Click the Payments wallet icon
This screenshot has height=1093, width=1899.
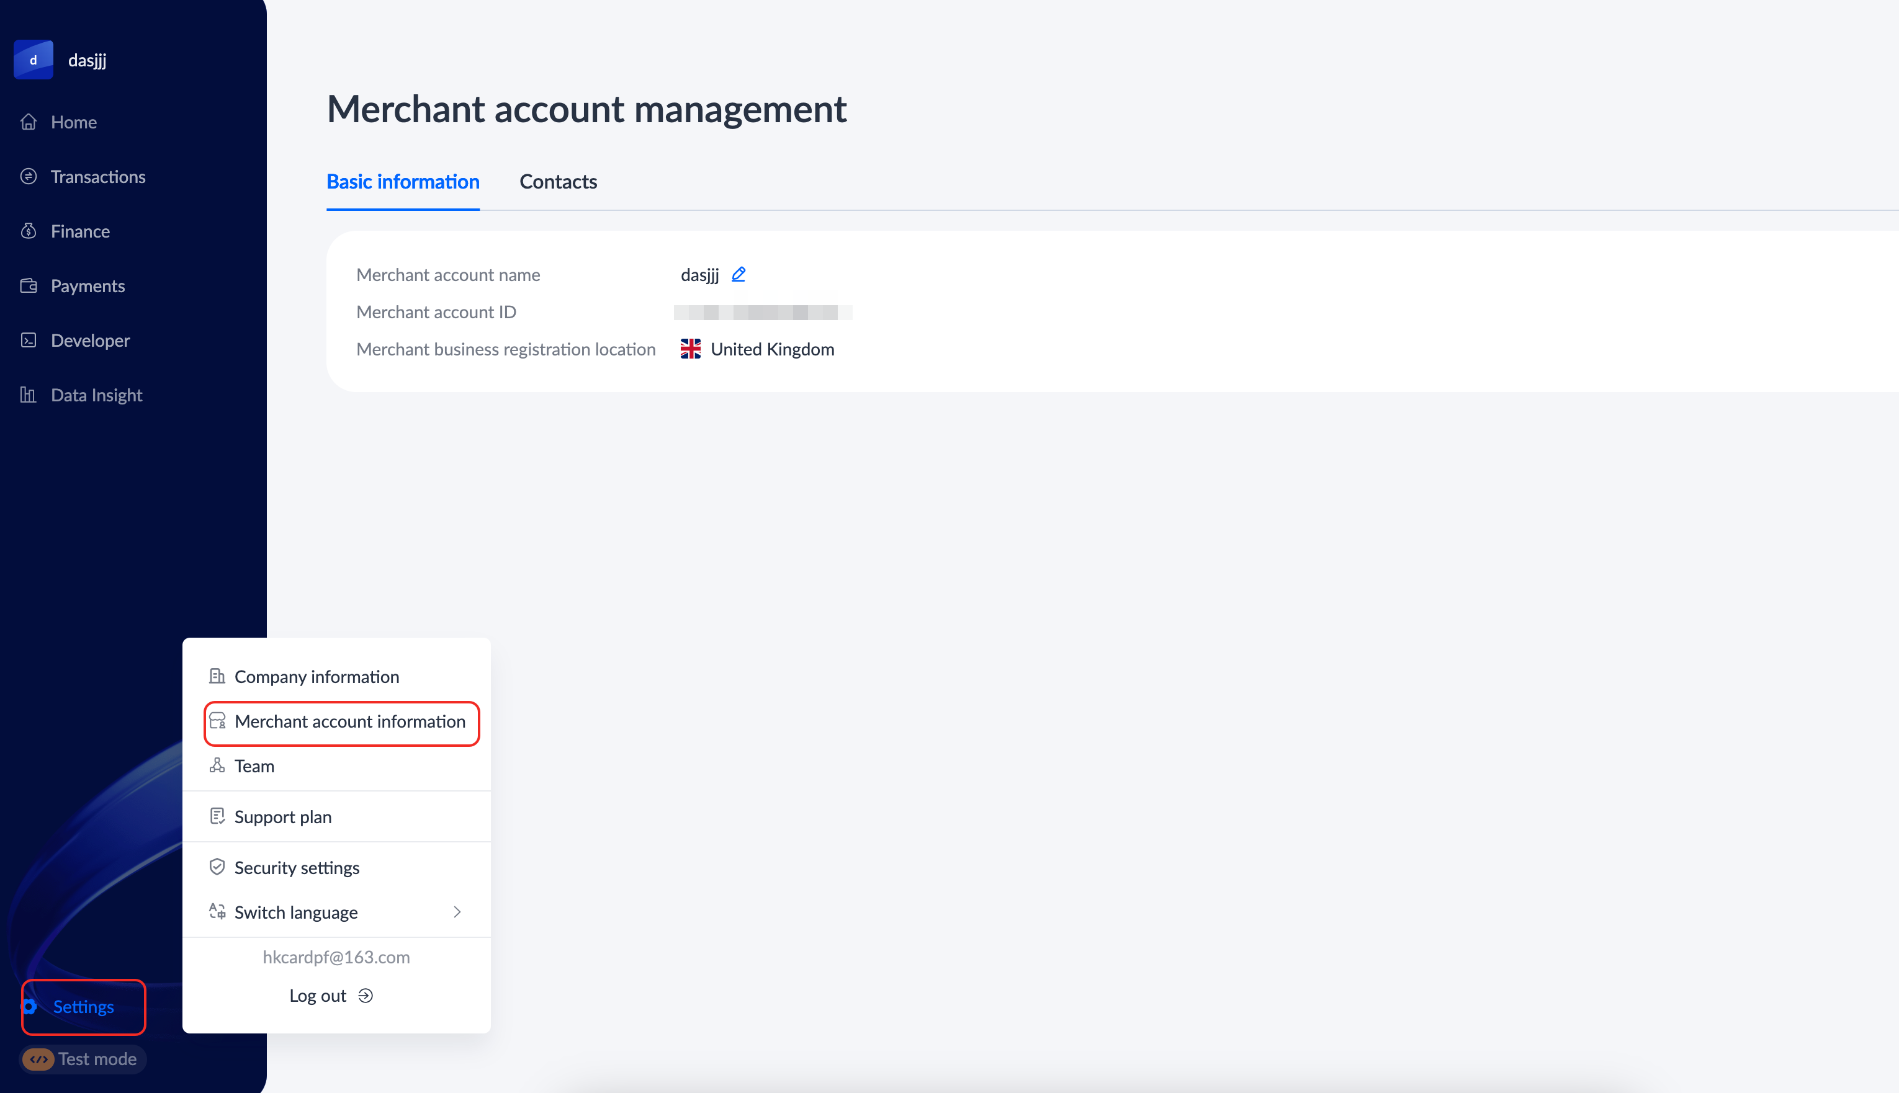(29, 286)
